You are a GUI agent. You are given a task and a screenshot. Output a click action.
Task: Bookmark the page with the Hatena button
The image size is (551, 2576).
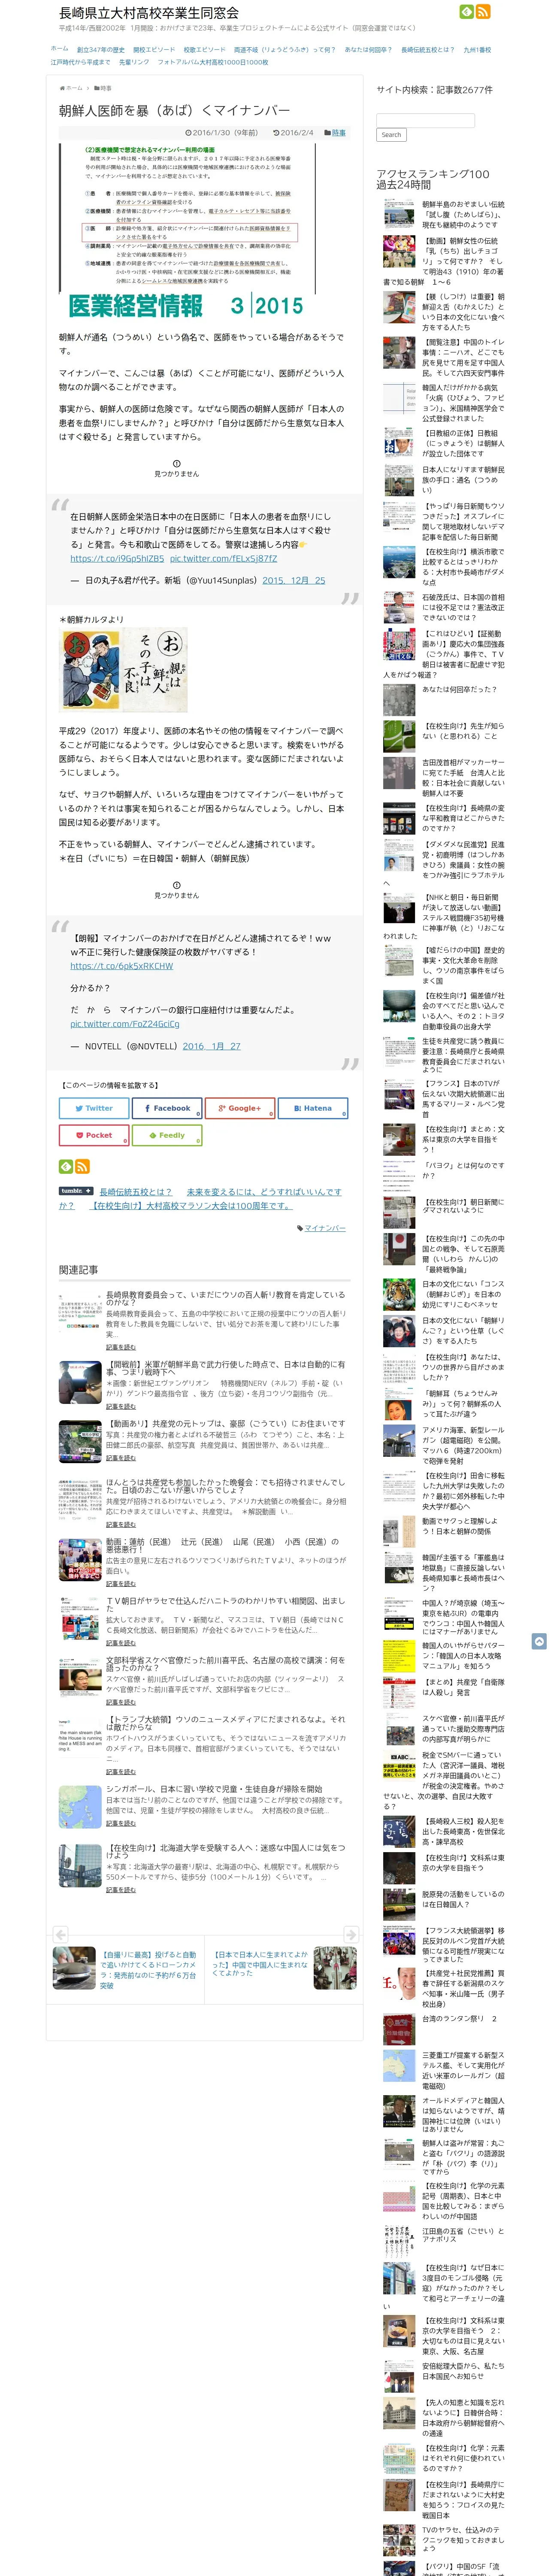pos(313,1108)
